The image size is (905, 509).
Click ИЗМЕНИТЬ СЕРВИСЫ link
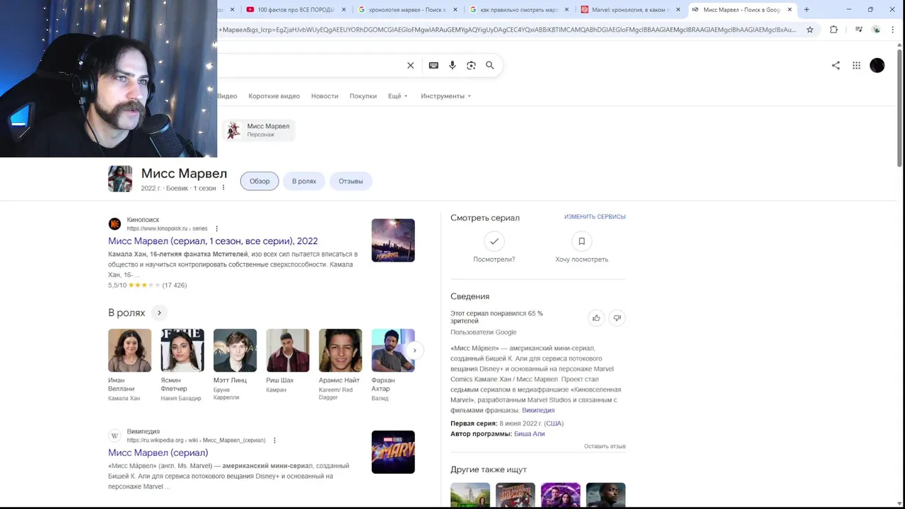click(x=595, y=217)
